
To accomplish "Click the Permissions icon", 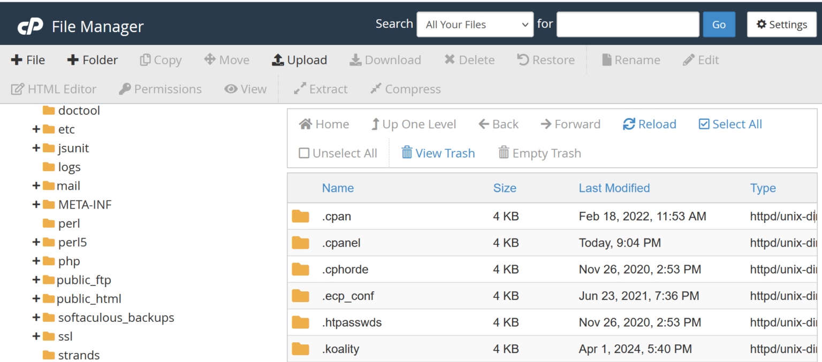I will tap(159, 89).
